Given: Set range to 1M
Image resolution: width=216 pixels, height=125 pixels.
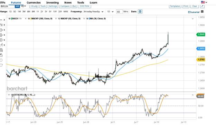Looking at the screenshot, I should click(x=19, y=11).
